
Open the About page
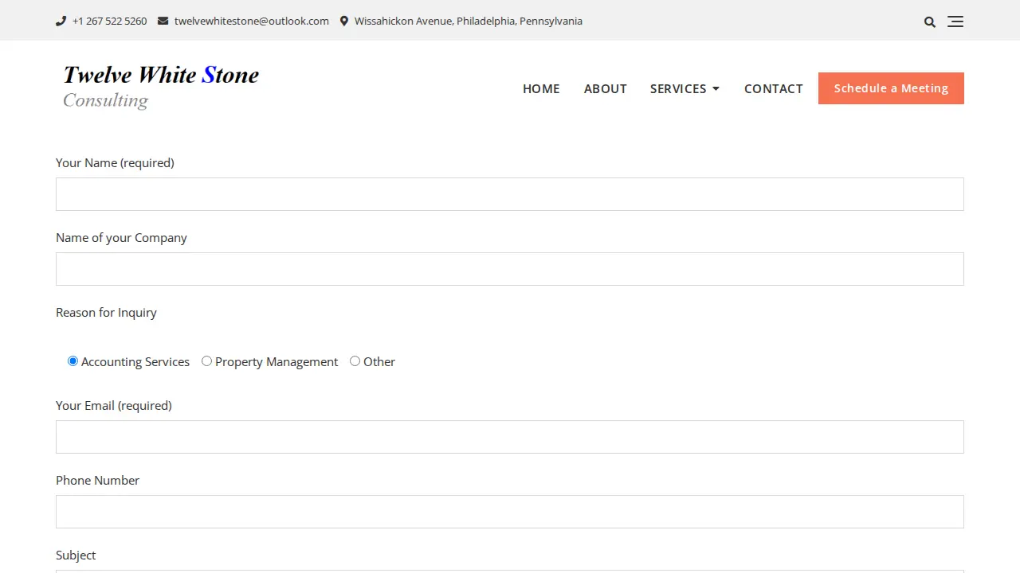point(606,88)
